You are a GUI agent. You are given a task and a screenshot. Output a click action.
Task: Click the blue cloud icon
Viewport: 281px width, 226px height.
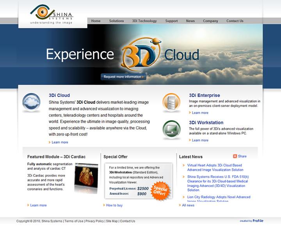(x=31, y=103)
